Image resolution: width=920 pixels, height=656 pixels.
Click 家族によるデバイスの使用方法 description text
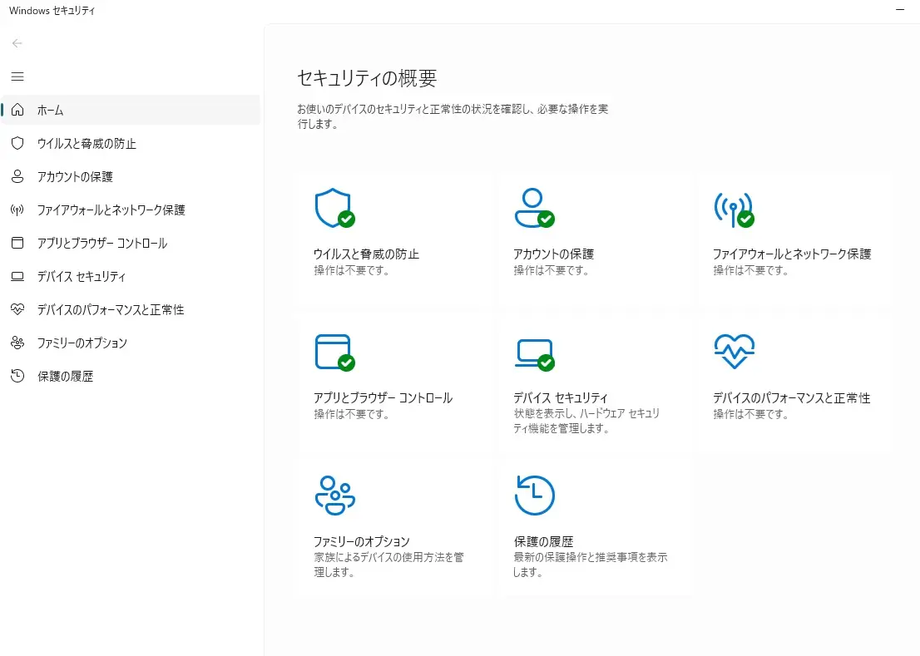tap(388, 565)
